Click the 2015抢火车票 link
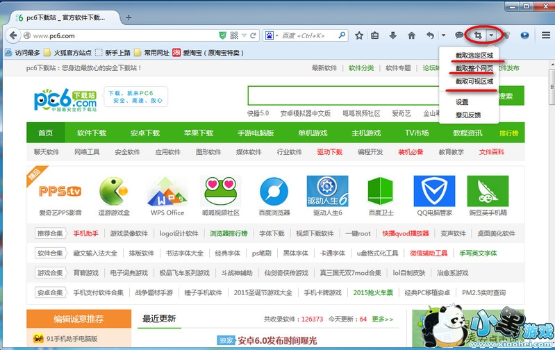Image resolution: width=555 pixels, height=350 pixels. click(373, 292)
